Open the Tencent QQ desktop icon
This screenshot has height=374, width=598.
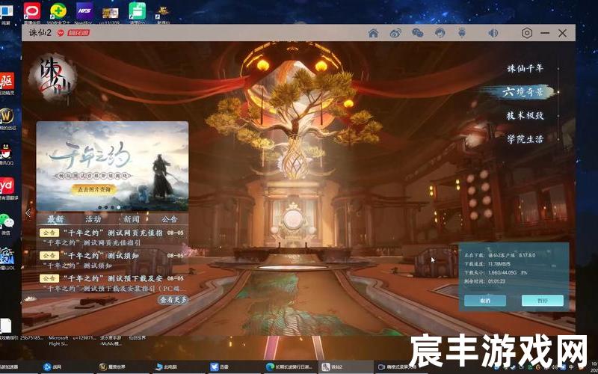tap(7, 153)
